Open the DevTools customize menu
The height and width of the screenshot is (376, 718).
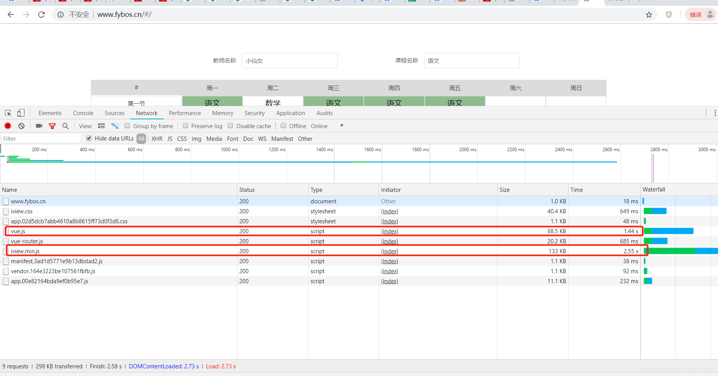tap(715, 113)
